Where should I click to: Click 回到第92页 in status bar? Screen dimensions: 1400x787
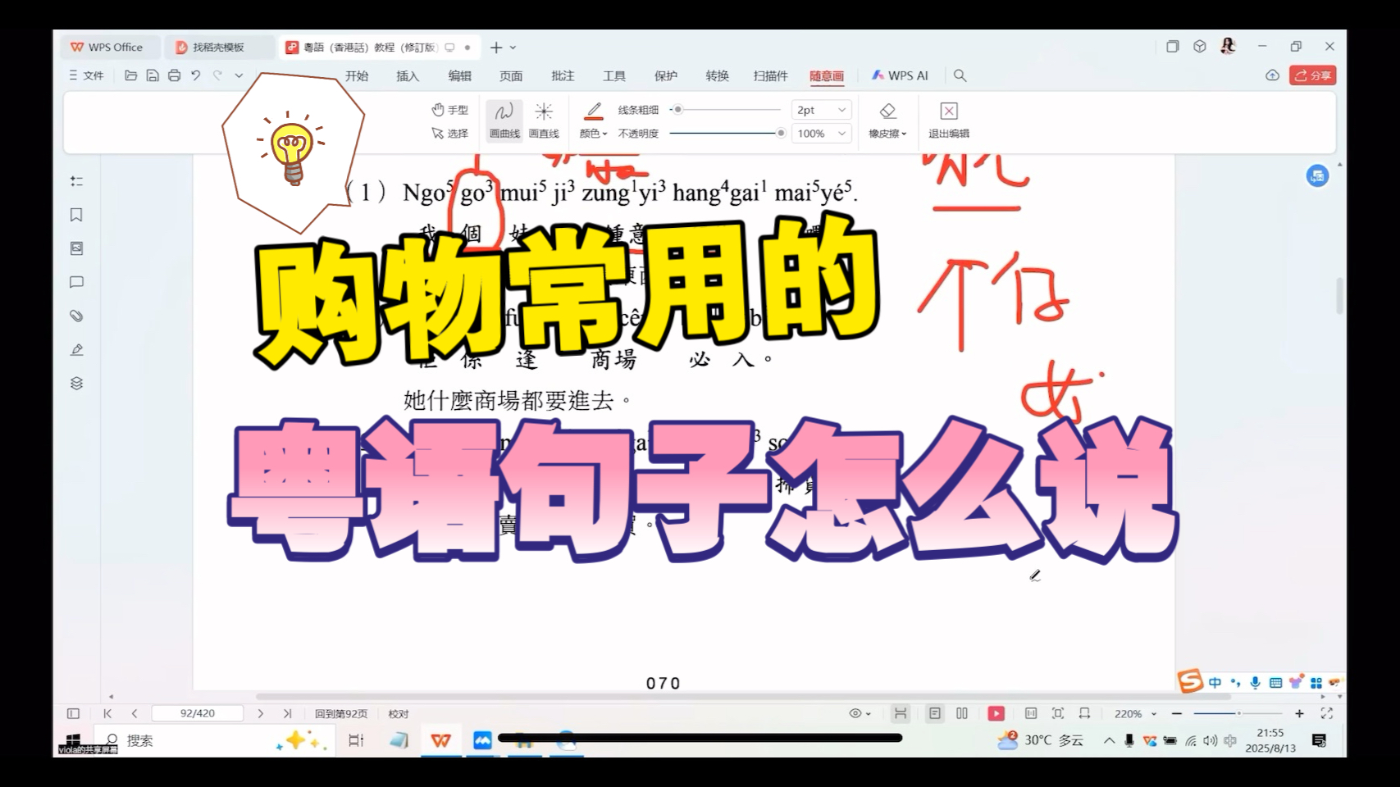[x=341, y=714]
